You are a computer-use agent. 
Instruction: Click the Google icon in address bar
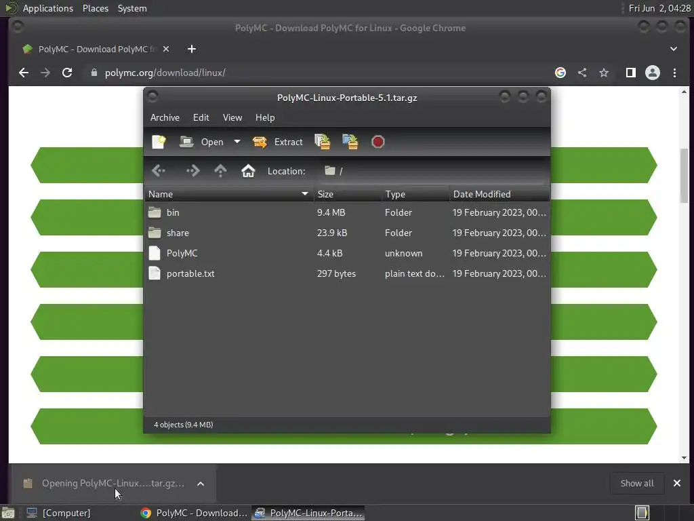560,73
